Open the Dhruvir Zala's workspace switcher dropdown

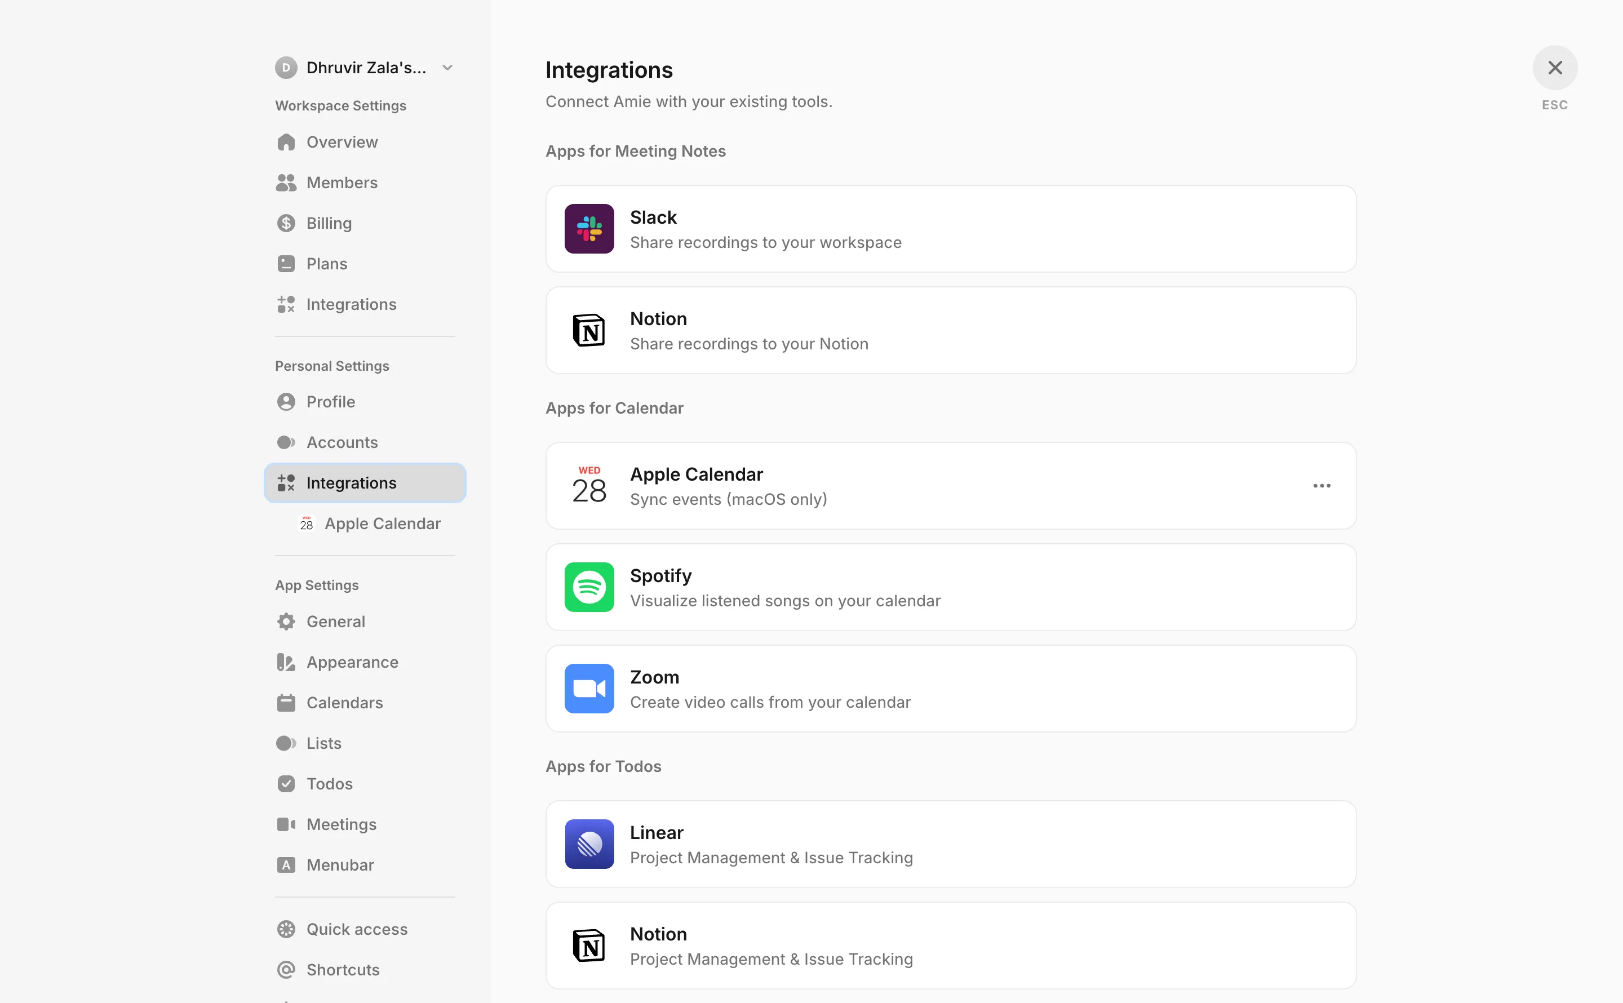coord(365,68)
